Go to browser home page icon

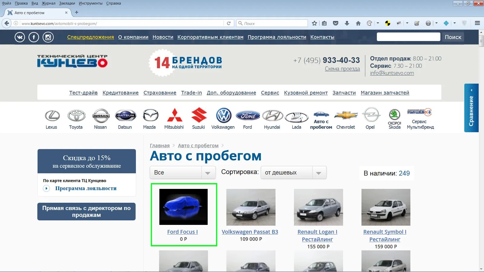click(358, 23)
